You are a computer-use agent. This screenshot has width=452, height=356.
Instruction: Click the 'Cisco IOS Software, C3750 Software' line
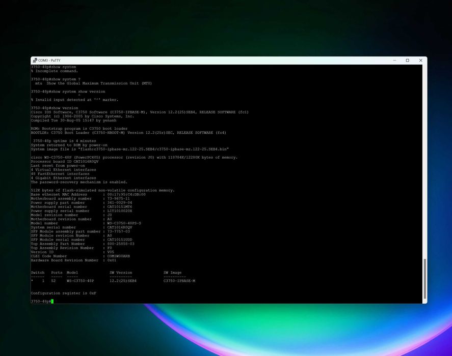140,112
